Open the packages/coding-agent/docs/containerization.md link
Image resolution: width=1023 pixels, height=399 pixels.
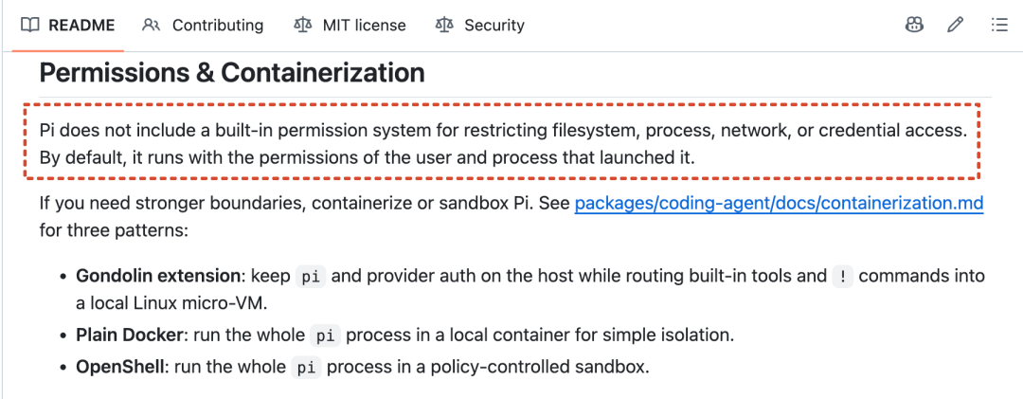coord(779,204)
